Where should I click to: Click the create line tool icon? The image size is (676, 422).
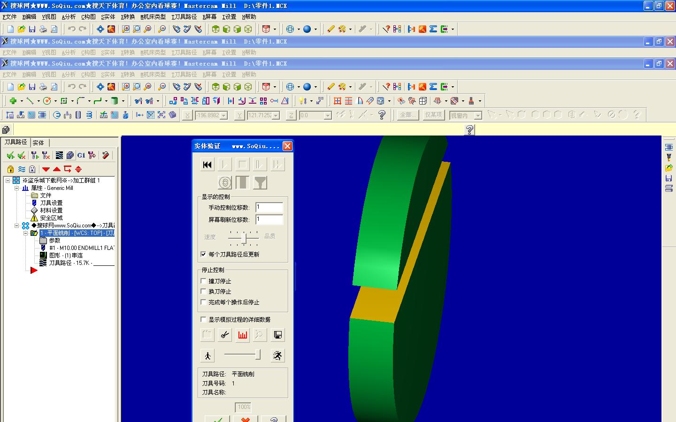pyautogui.click(x=30, y=101)
